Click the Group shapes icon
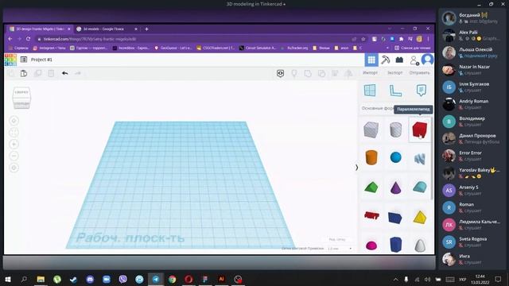Viewport: 509px width, 286px height. tap(308, 73)
